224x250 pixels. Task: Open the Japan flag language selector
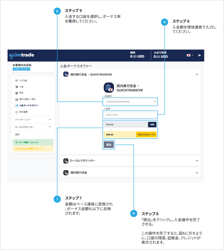[190, 55]
